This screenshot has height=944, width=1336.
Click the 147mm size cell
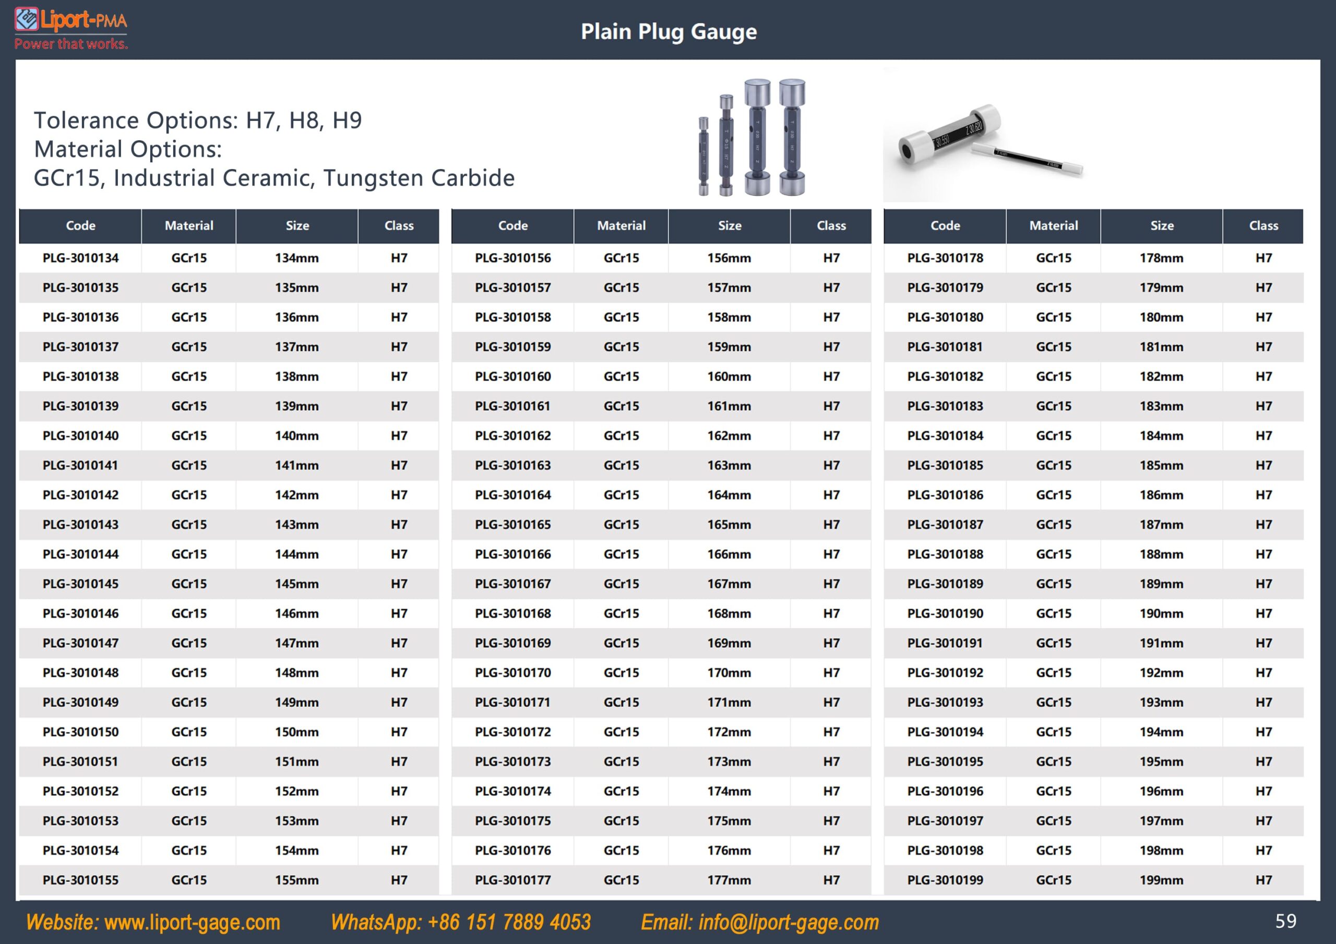pyautogui.click(x=297, y=643)
